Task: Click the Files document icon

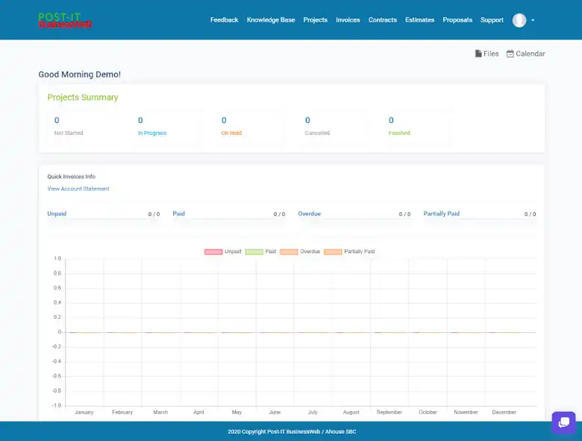Action: (x=478, y=54)
